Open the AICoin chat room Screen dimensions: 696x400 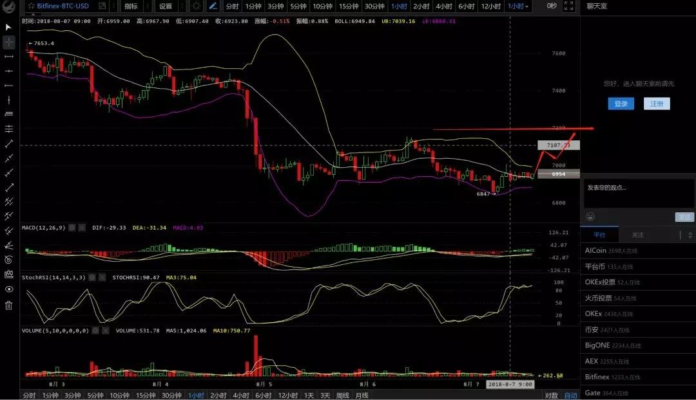pos(638,251)
